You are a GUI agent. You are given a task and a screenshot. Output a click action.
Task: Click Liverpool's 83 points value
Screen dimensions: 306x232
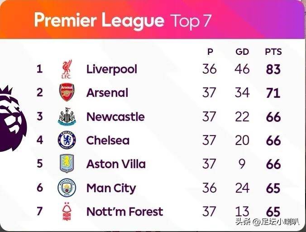click(273, 69)
